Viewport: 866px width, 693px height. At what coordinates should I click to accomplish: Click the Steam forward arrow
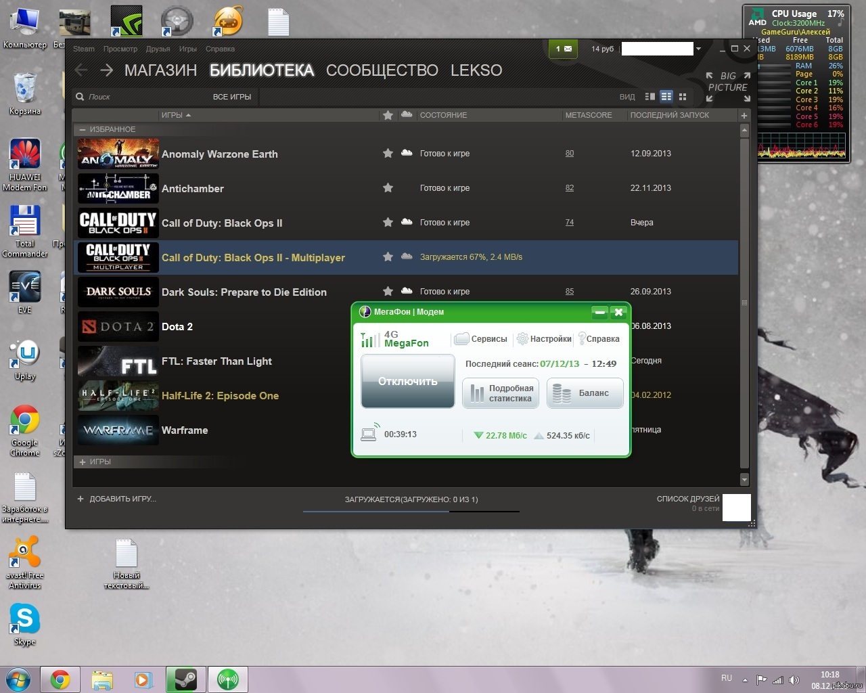tap(106, 70)
